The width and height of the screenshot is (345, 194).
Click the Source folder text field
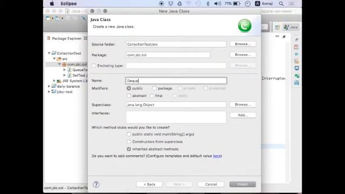click(176, 44)
